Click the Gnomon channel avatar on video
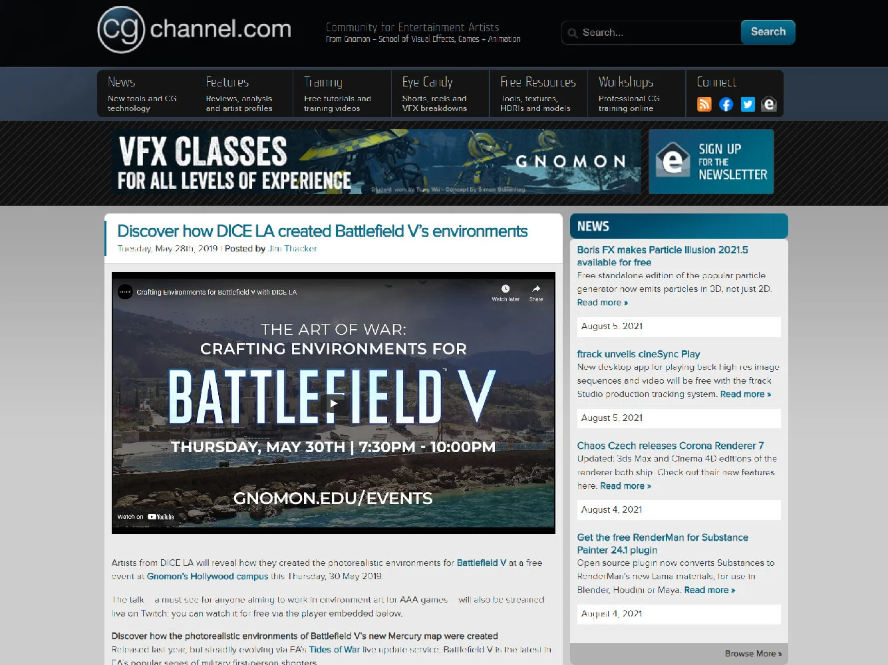Viewport: 888px width, 665px height. tap(125, 292)
